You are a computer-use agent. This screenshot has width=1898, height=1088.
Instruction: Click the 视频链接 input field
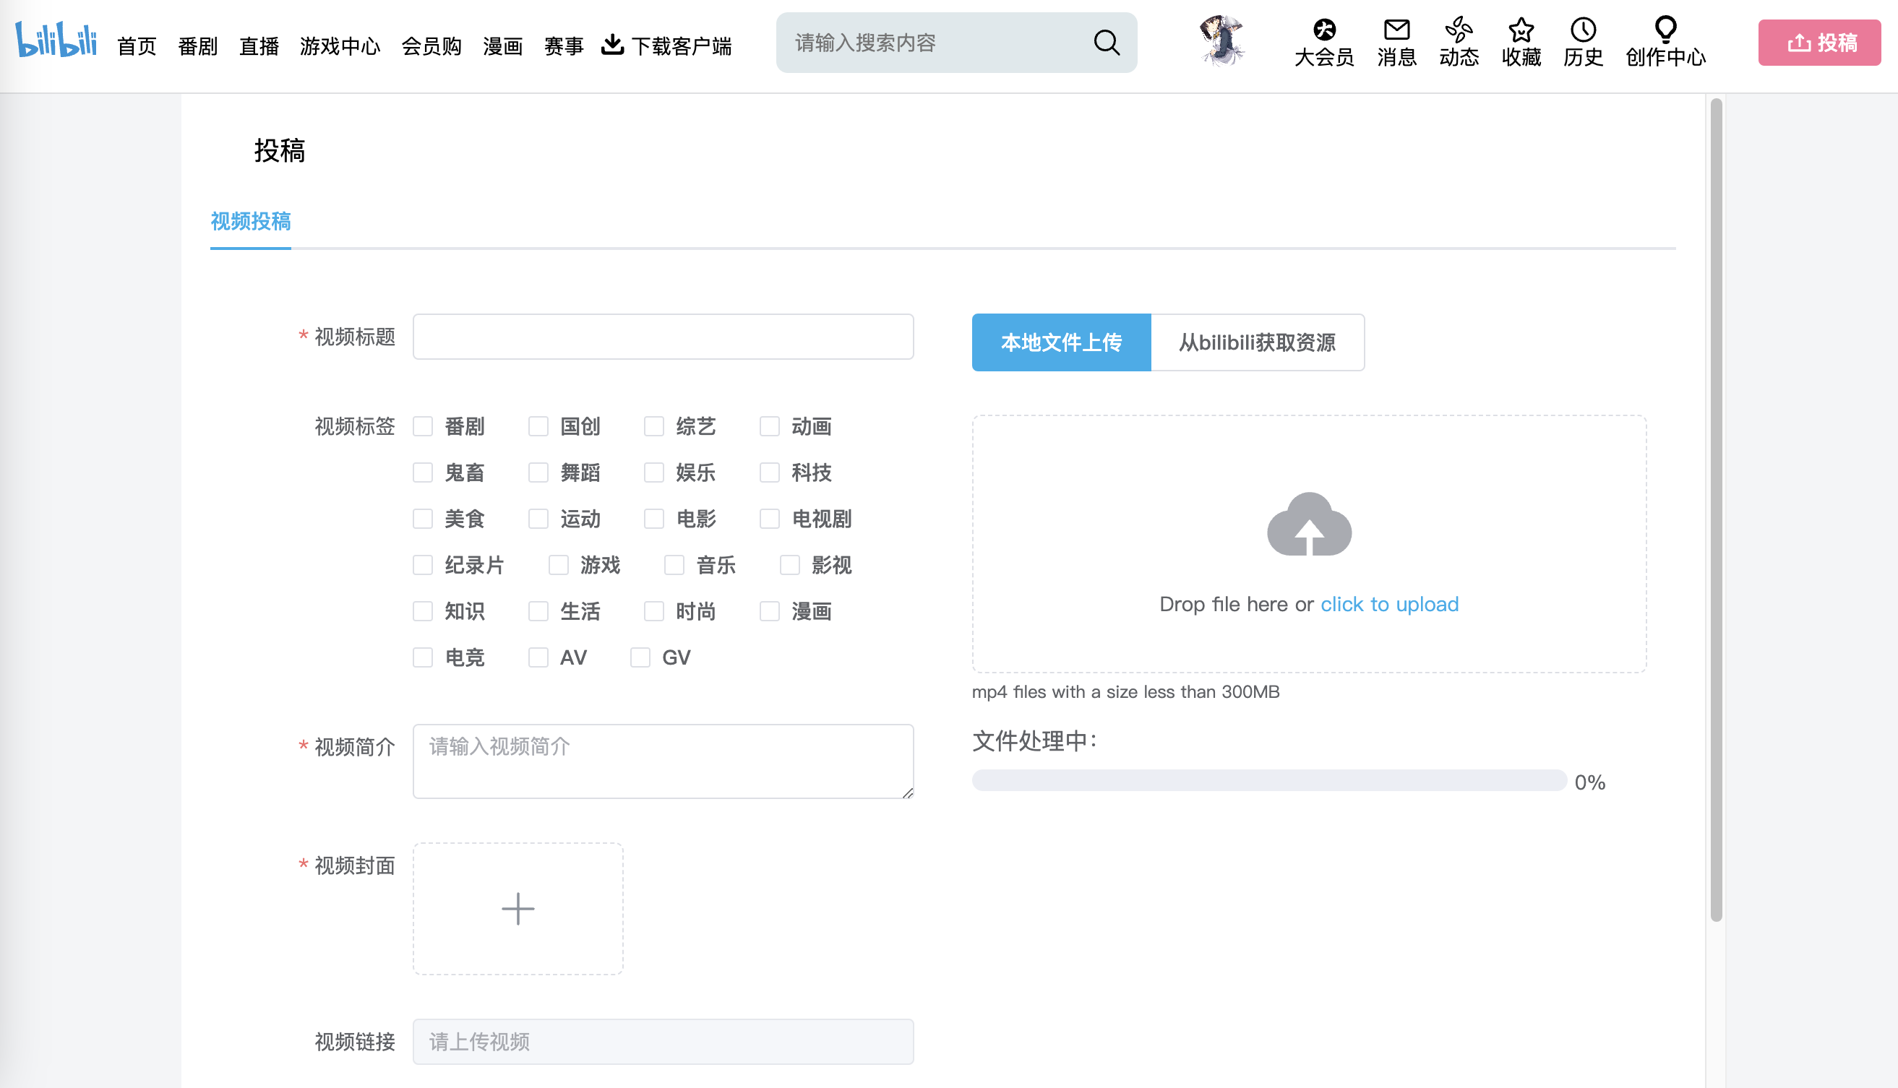[663, 1042]
